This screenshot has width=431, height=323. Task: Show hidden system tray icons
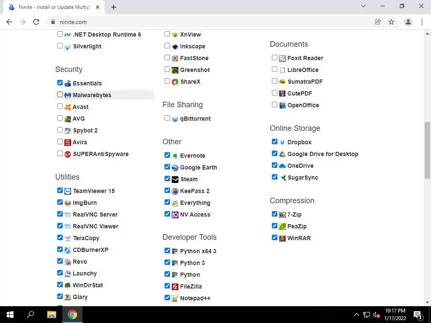tap(356, 315)
